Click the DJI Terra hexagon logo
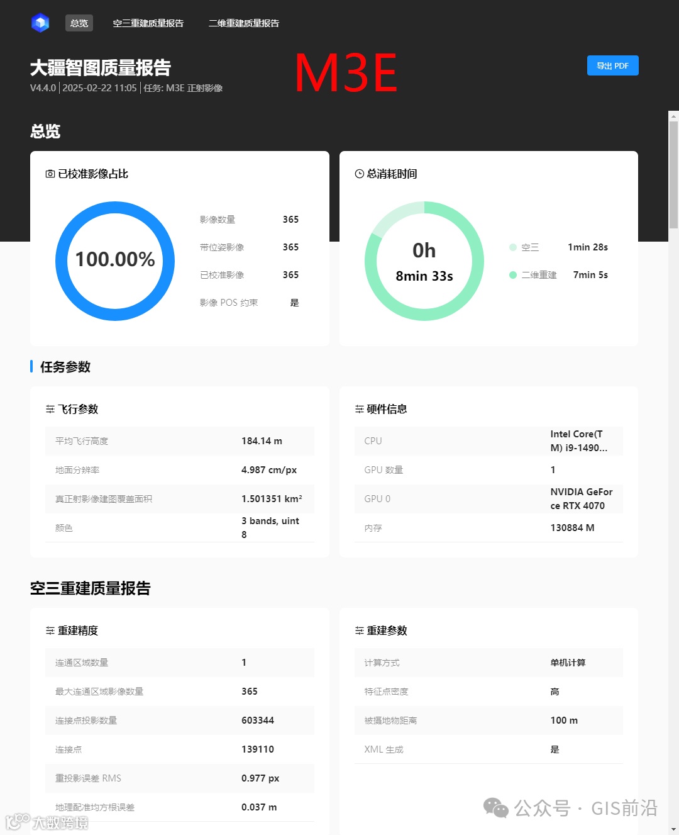Screen dimensions: 679x835 pyautogui.click(x=40, y=23)
